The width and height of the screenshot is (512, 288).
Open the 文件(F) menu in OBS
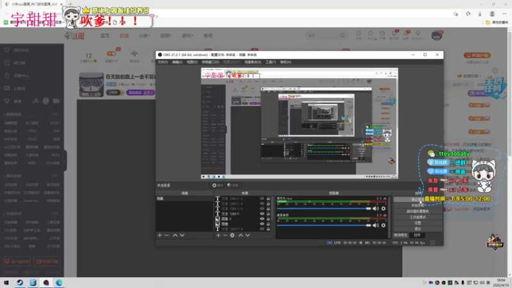(x=163, y=62)
